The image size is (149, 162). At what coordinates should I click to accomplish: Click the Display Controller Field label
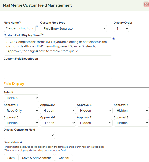pyautogui.click(x=19, y=130)
